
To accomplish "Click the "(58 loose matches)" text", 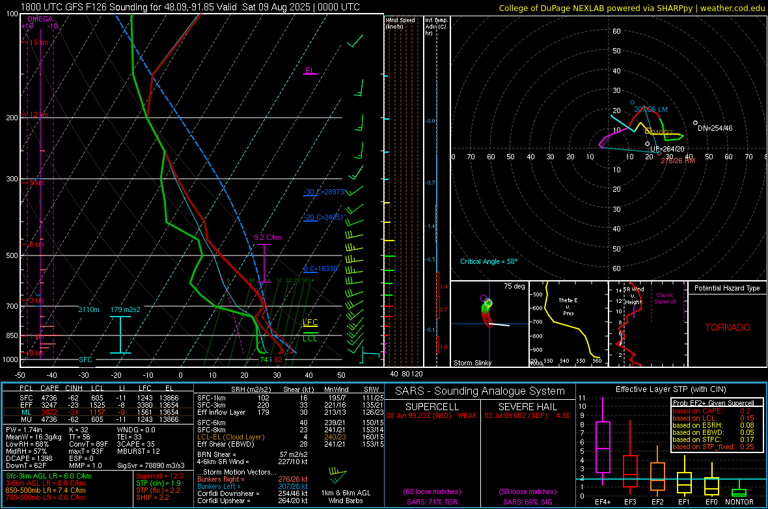I will coord(527,491).
